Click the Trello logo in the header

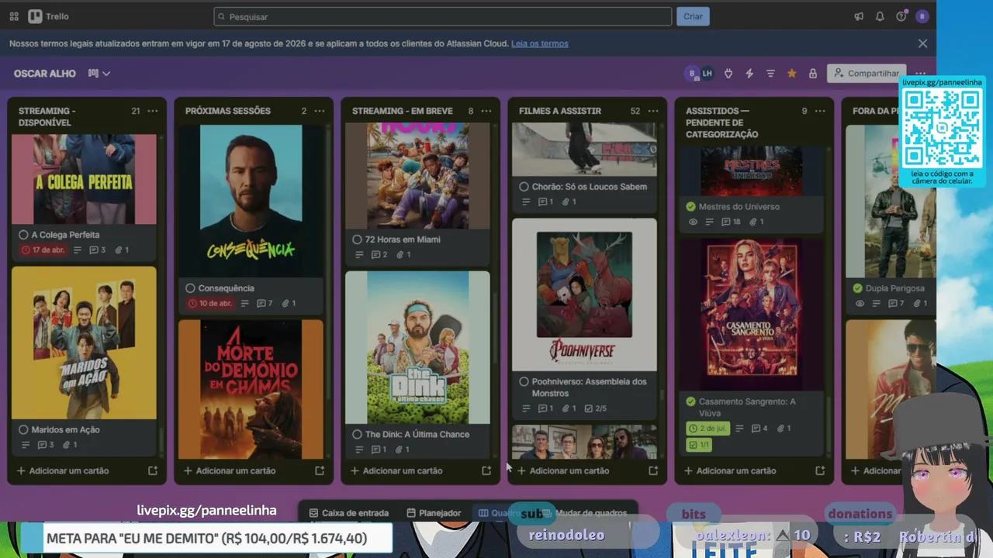48,16
